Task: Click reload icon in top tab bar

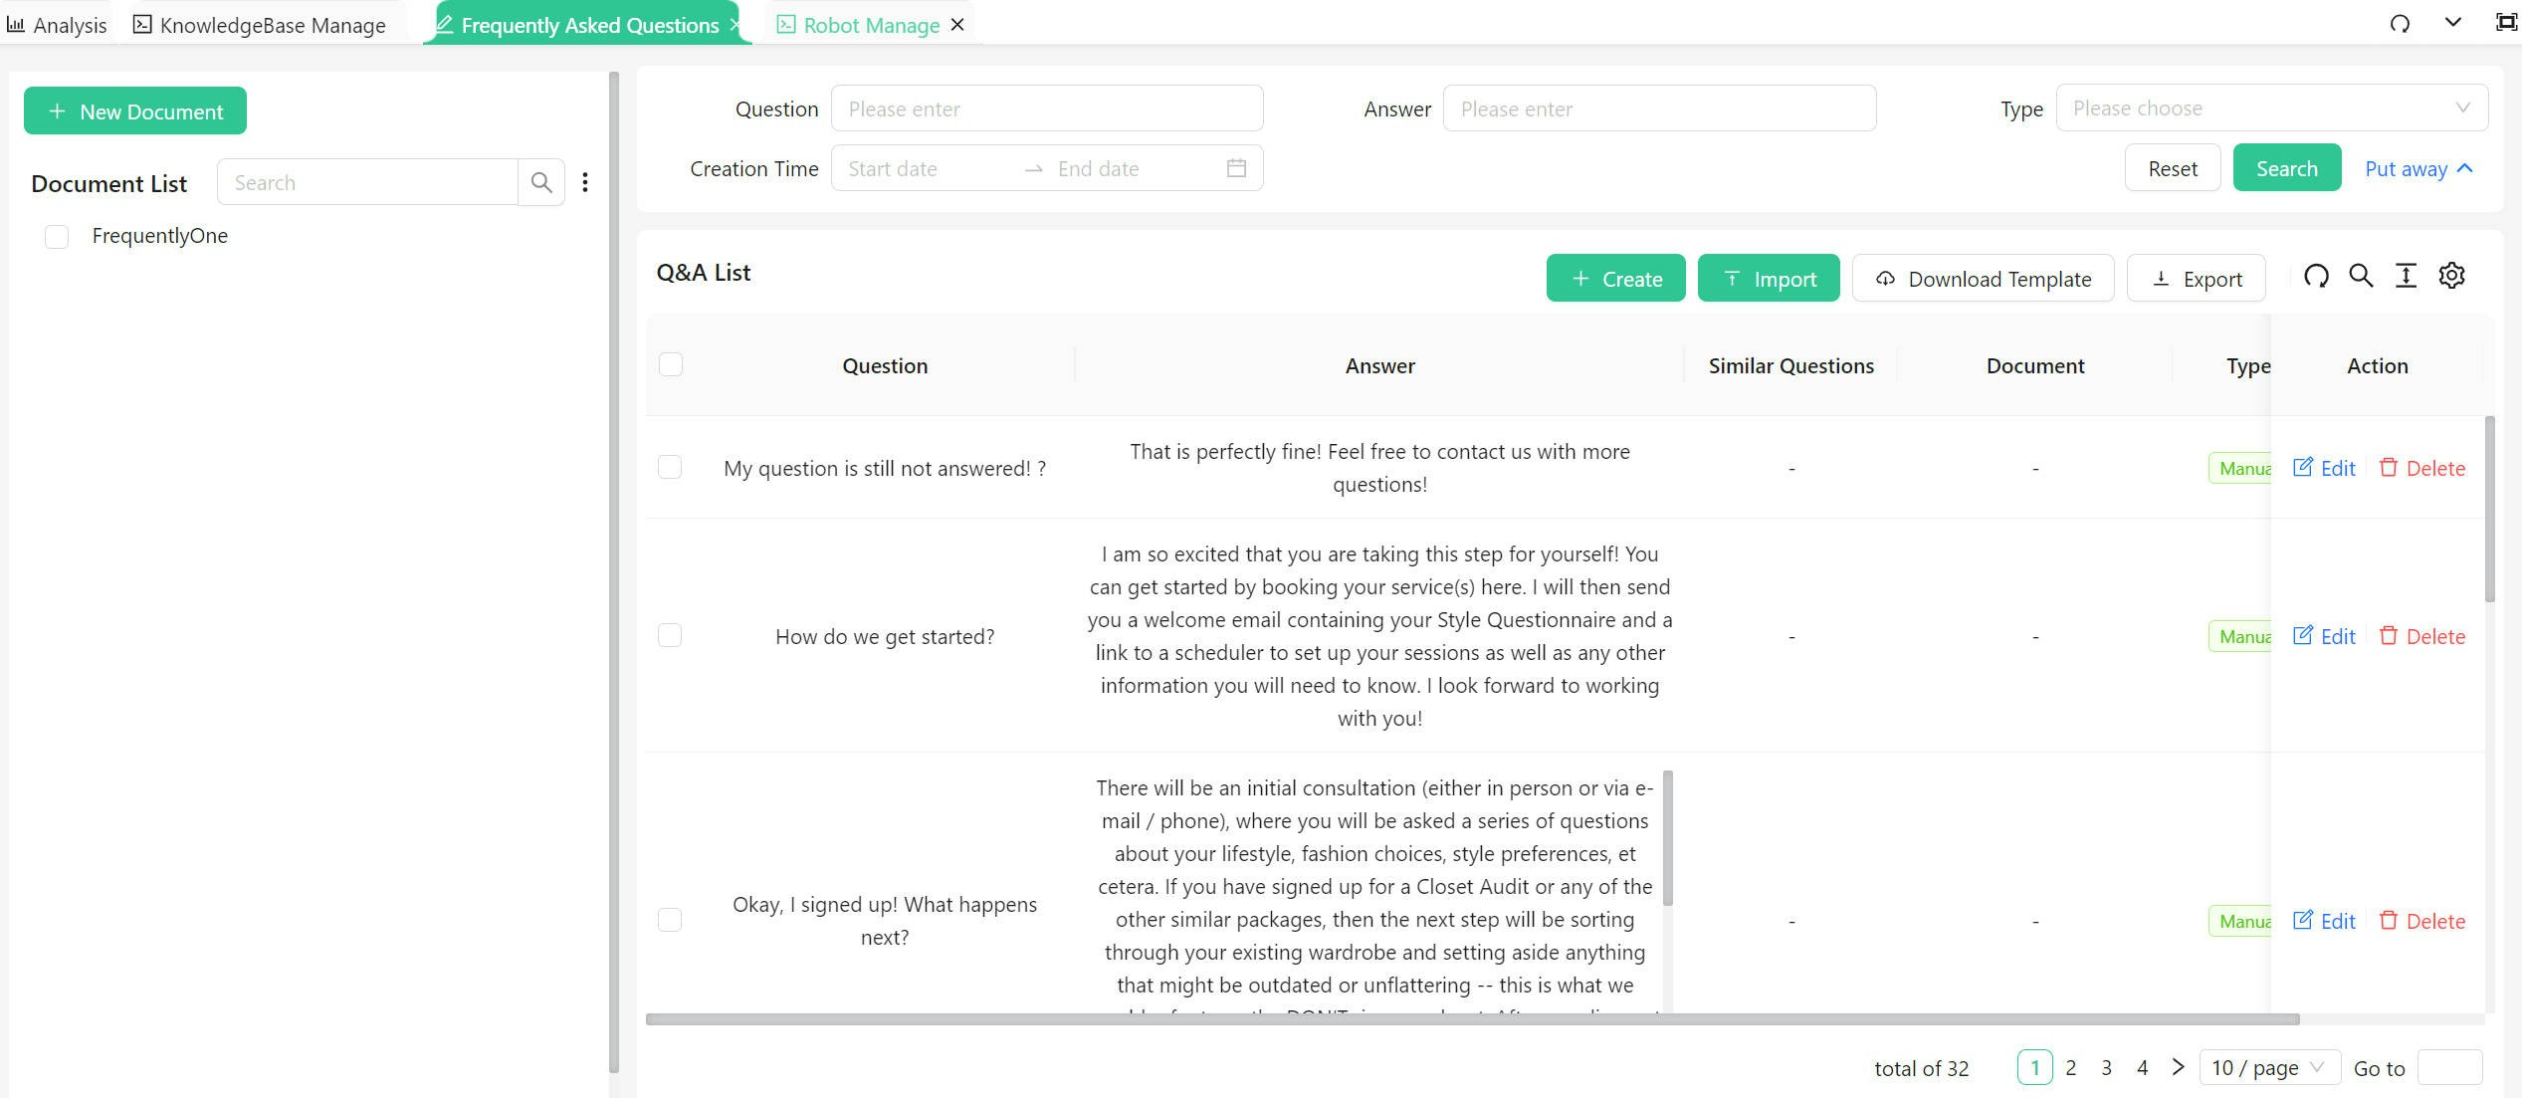Action: pyautogui.click(x=2400, y=23)
